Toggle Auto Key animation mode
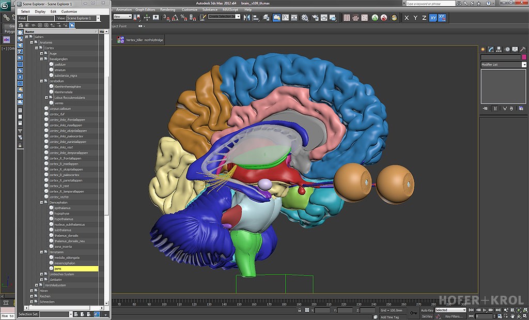529x320 pixels. tap(427, 310)
